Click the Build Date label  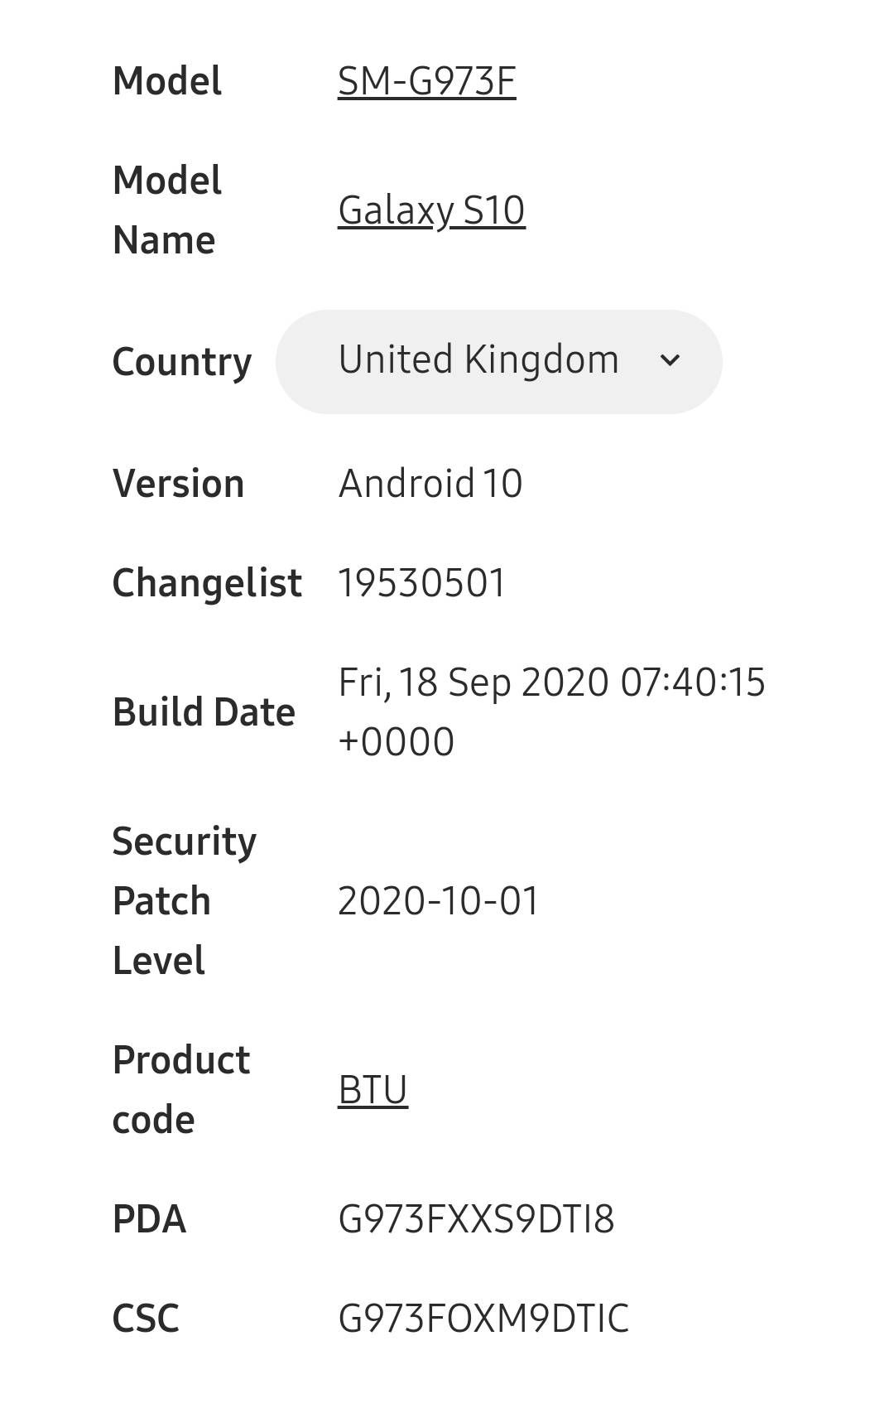(x=204, y=712)
